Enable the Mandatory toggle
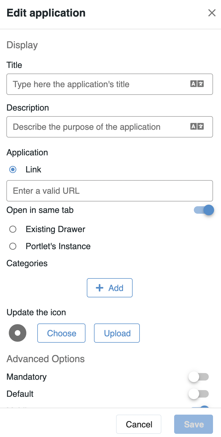The image size is (221, 437). pyautogui.click(x=199, y=377)
